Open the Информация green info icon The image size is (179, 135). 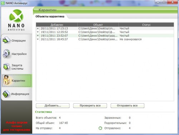point(6,94)
